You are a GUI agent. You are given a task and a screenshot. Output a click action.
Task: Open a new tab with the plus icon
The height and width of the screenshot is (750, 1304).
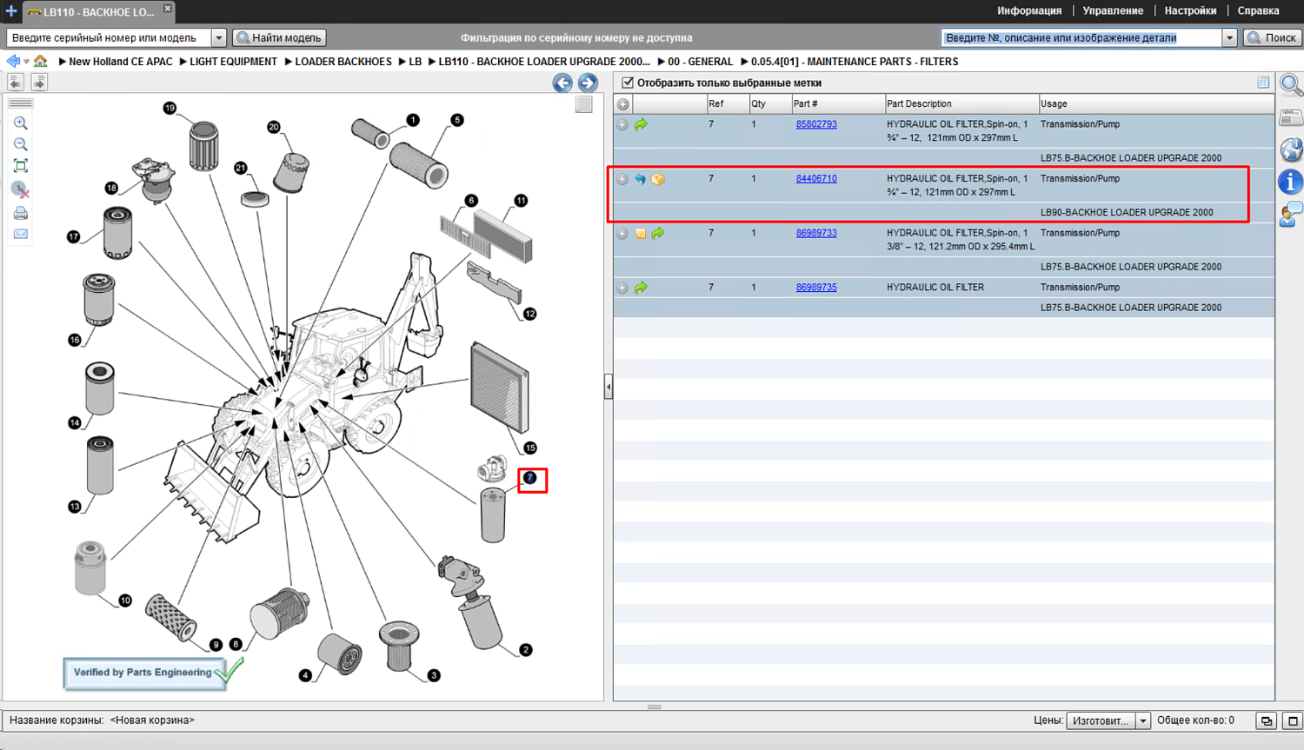tap(10, 11)
